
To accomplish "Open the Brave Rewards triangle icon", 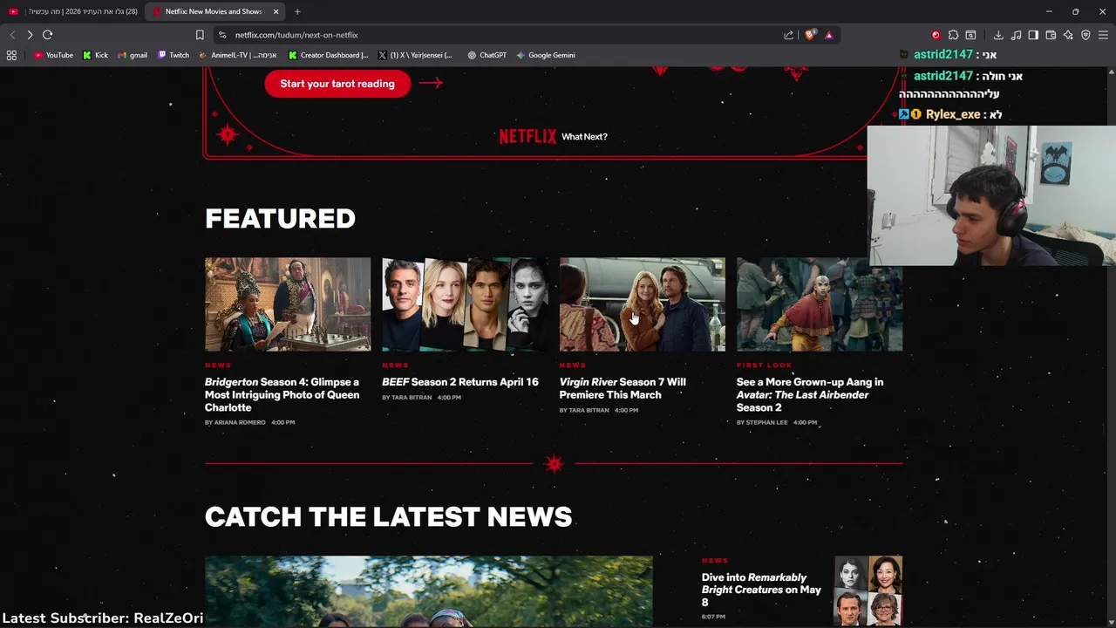I will (x=828, y=35).
